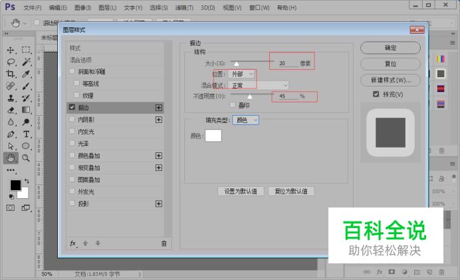The image size is (460, 280).
Task: Enable 斜面和浮雕 checkbox
Action: click(72, 71)
